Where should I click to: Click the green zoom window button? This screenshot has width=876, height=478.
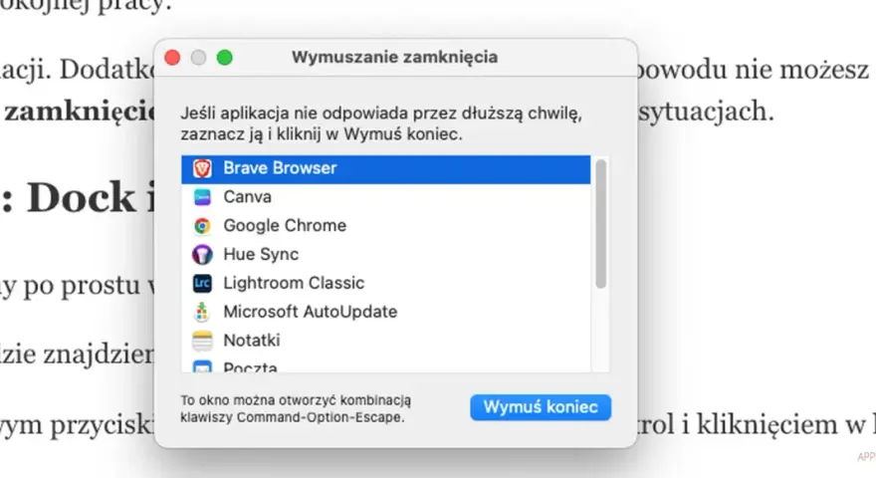click(225, 57)
